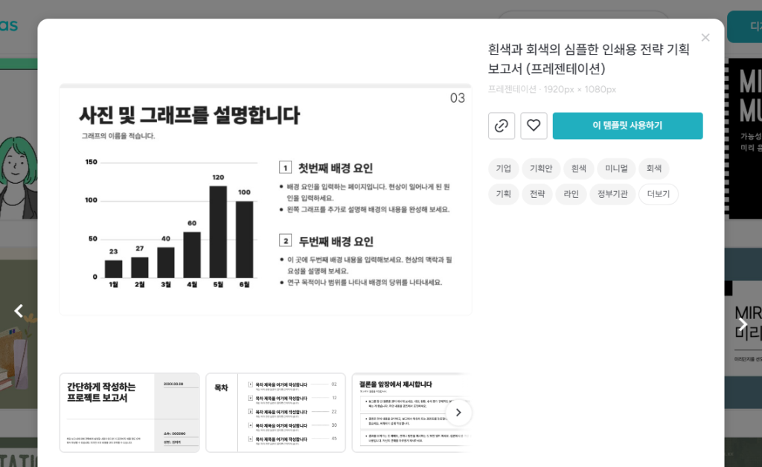Go to next template with right arrow
This screenshot has height=467, width=762.
tap(742, 323)
